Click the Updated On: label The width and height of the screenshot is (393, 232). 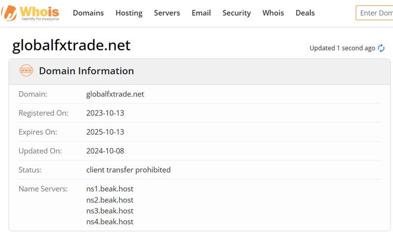click(x=40, y=151)
